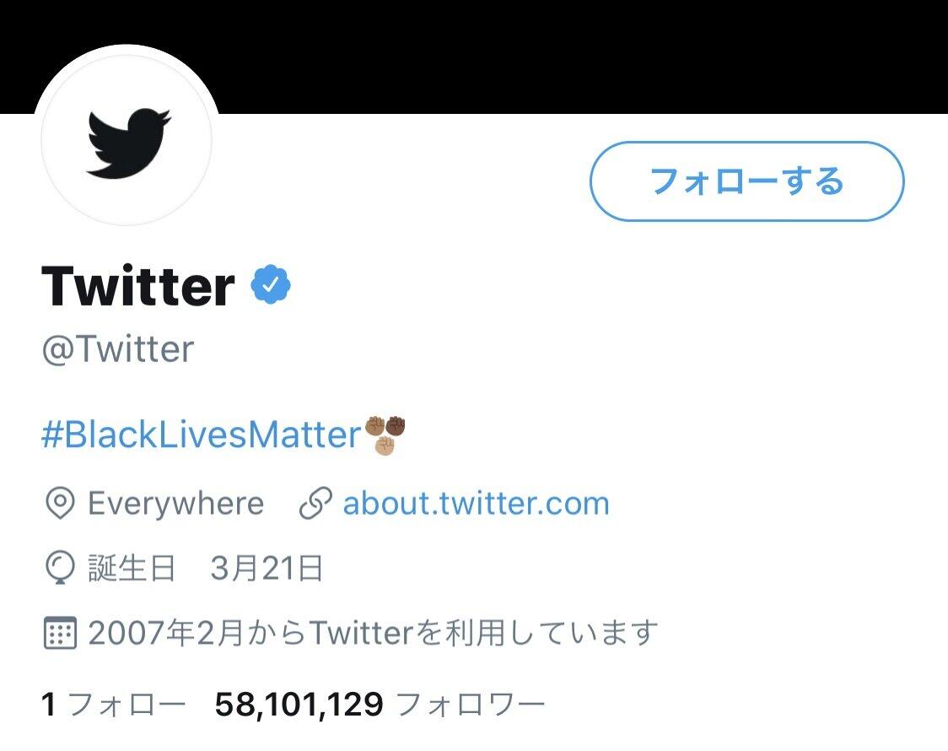Click the birthday balloon icon

(59, 569)
